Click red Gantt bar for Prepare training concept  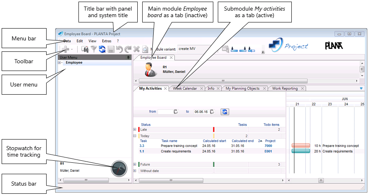tap(301, 146)
